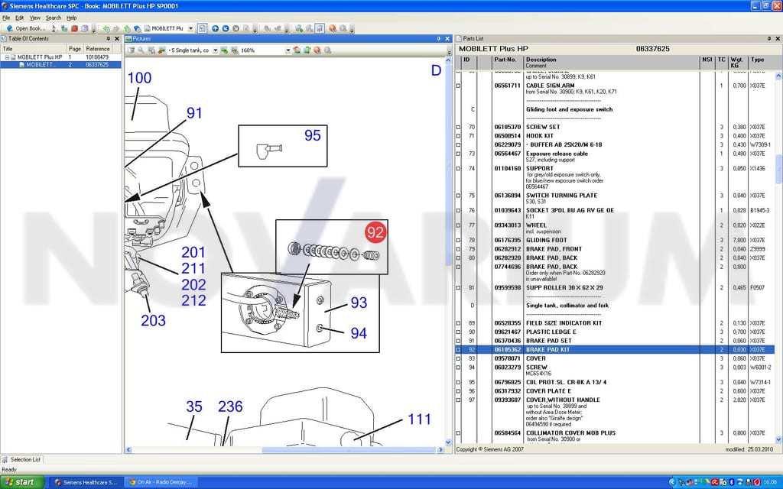Click hotspot number 94 in the drawing
Screen dimensions: 783x489
coord(359,333)
